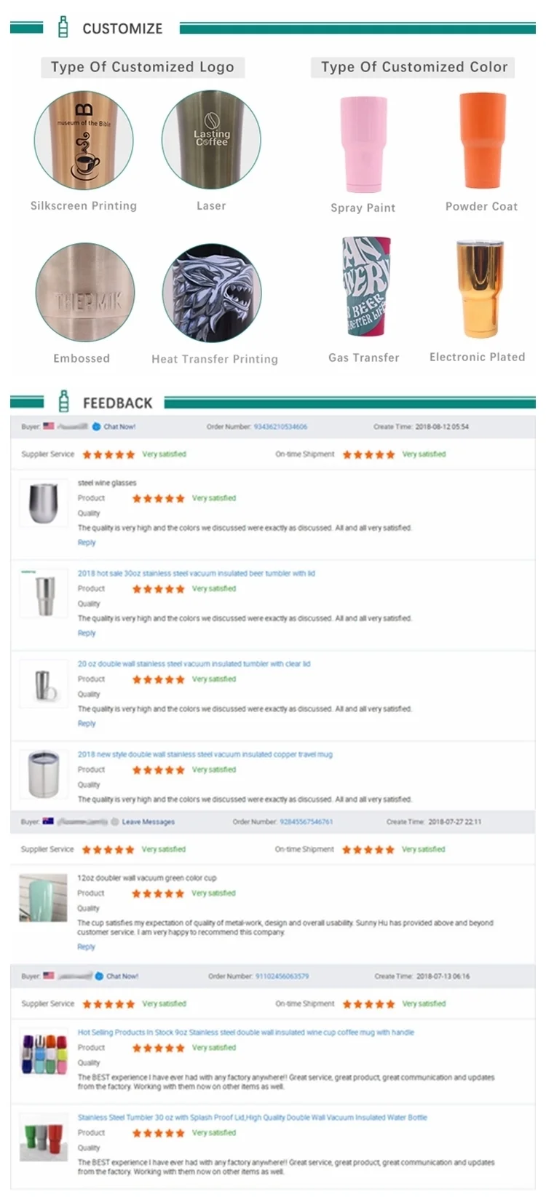Open the copper travel mug product link
This screenshot has height=1200, width=546.
[205, 754]
